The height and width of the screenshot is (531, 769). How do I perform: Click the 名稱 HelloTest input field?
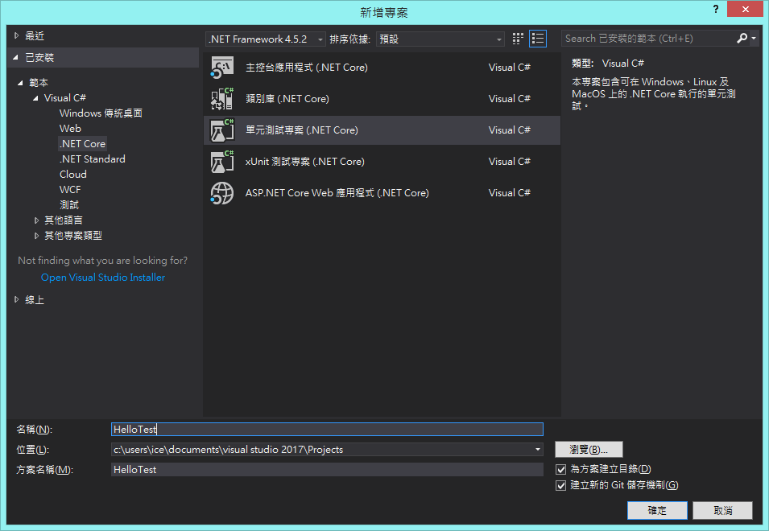pos(327,429)
